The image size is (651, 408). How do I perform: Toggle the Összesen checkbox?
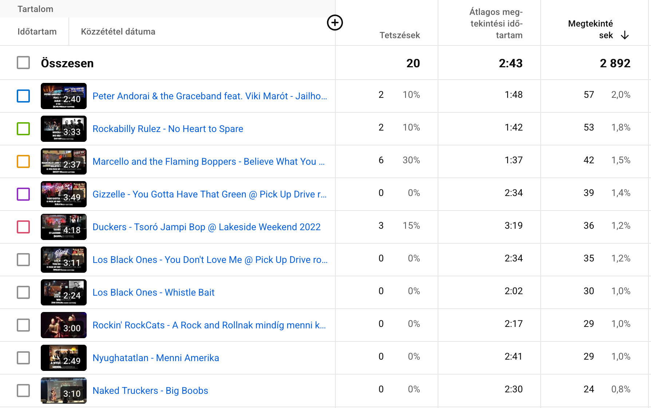[23, 63]
